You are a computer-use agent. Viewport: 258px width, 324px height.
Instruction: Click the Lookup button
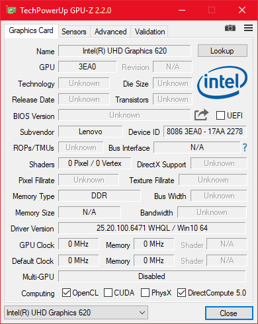[222, 51]
